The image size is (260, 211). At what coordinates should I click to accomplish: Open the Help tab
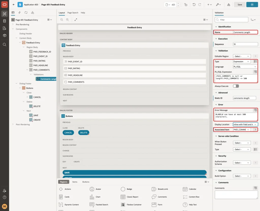[83, 13]
